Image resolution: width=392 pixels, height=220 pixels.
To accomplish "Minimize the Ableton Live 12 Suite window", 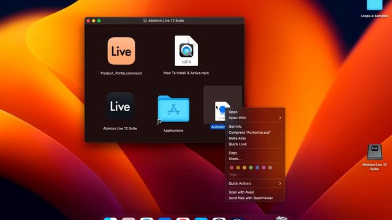I will point(94,21).
